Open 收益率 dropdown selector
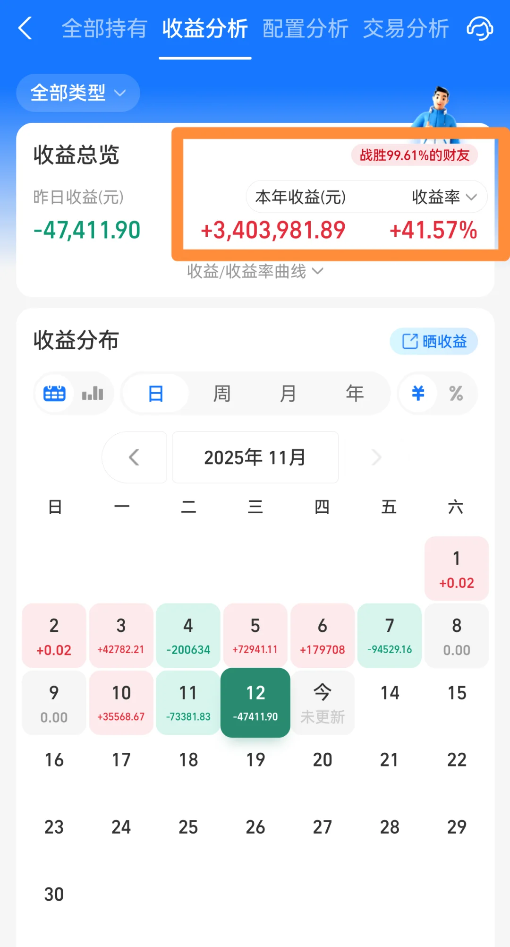 coord(444,197)
